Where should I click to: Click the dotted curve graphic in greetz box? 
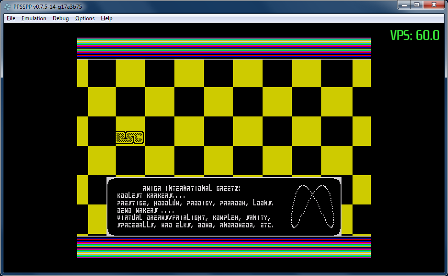pos(313,207)
